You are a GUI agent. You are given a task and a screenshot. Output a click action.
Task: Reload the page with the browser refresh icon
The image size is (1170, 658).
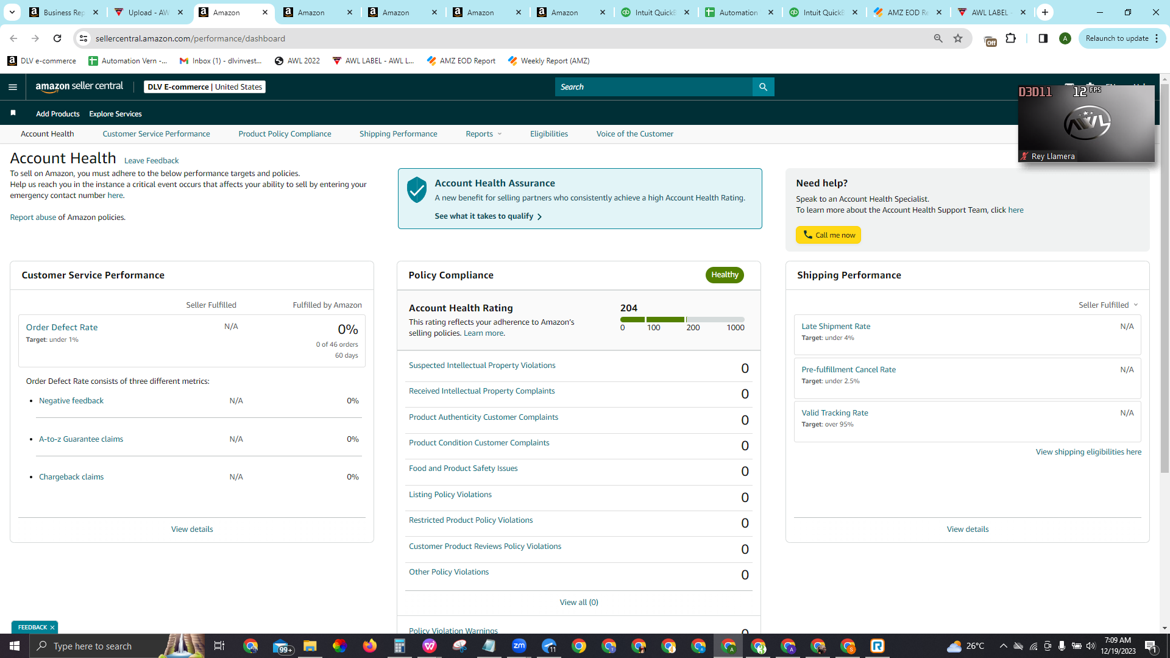[57, 38]
